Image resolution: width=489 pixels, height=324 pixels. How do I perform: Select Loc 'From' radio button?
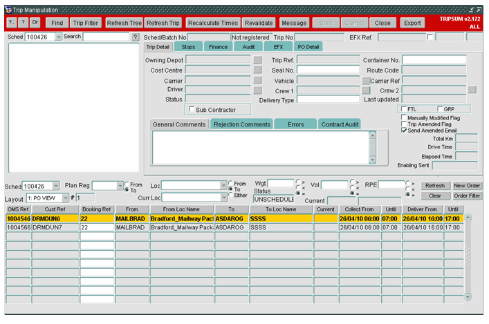pos(230,183)
